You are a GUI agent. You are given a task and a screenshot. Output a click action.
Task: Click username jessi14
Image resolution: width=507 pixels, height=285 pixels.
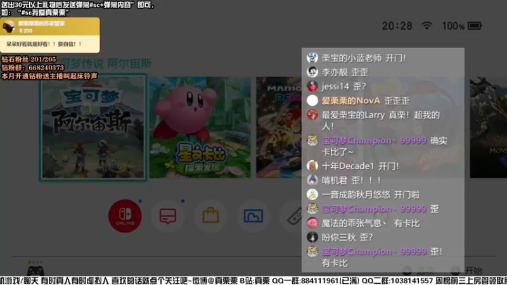pyautogui.click(x=335, y=86)
